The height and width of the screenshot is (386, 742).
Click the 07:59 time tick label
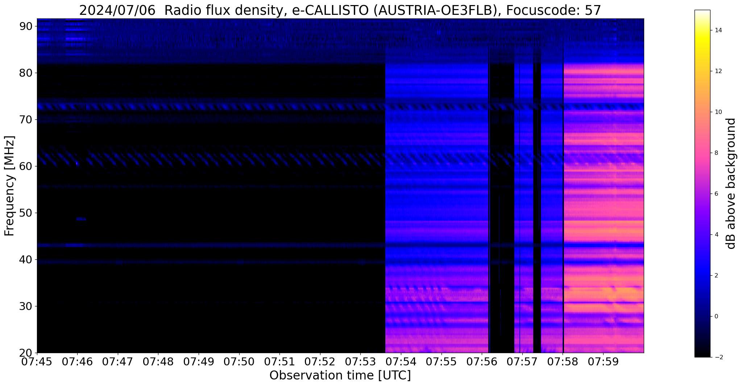click(x=603, y=361)
